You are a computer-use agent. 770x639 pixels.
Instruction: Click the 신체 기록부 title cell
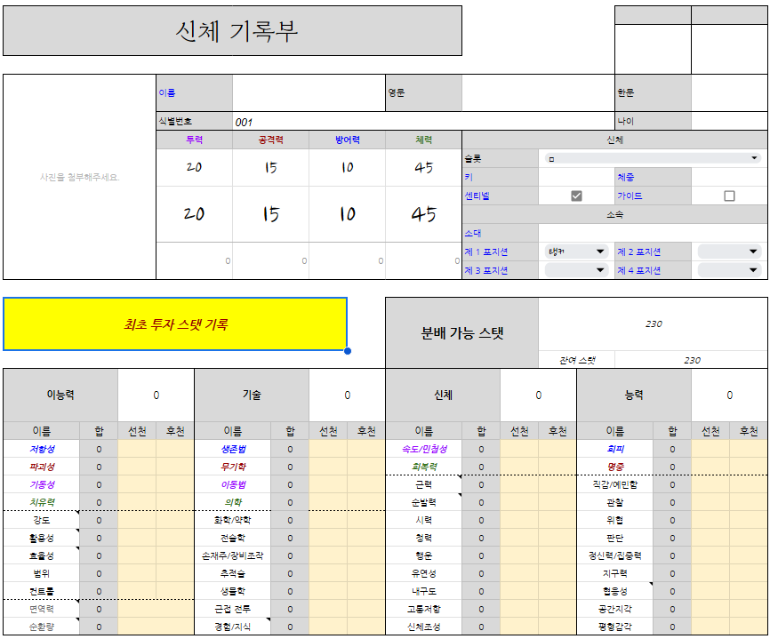[232, 31]
